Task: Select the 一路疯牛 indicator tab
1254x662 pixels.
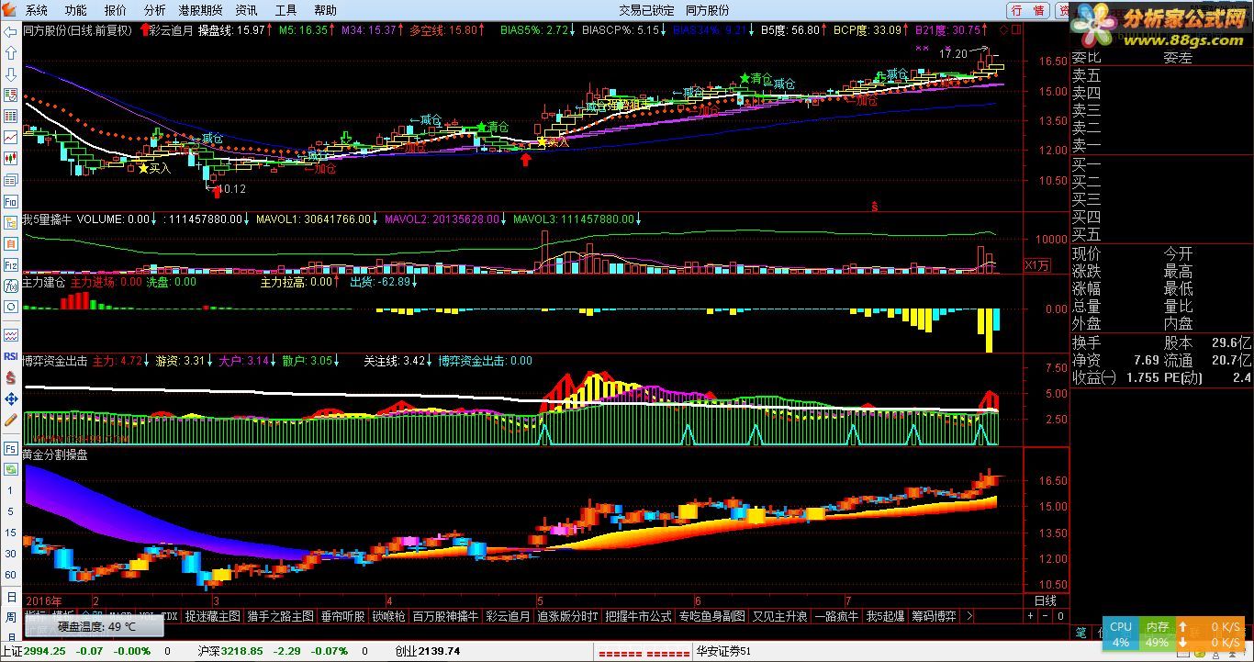Action: [x=836, y=616]
